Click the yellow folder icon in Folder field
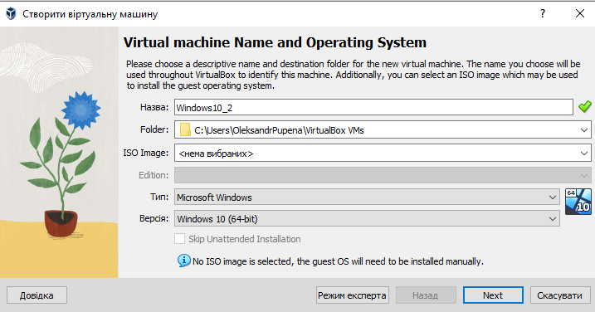 tap(185, 129)
